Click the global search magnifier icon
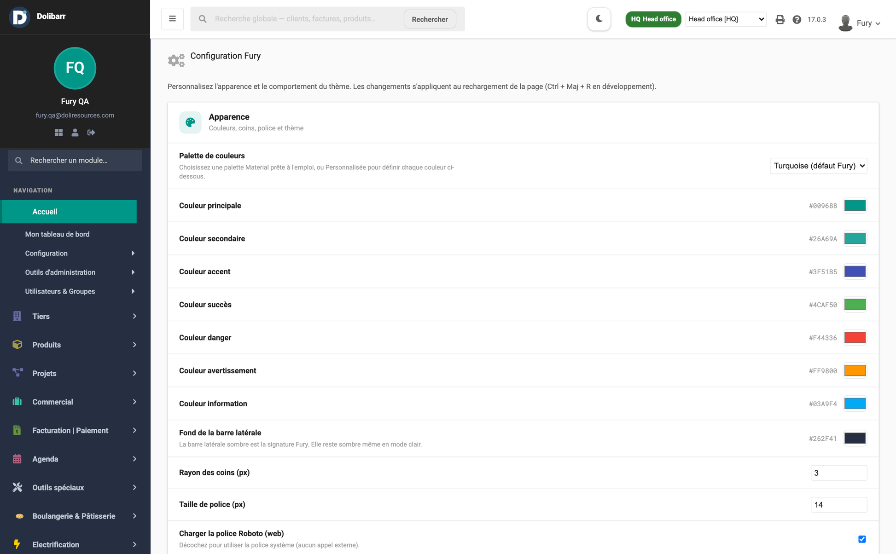The height and width of the screenshot is (554, 896). coord(203,19)
